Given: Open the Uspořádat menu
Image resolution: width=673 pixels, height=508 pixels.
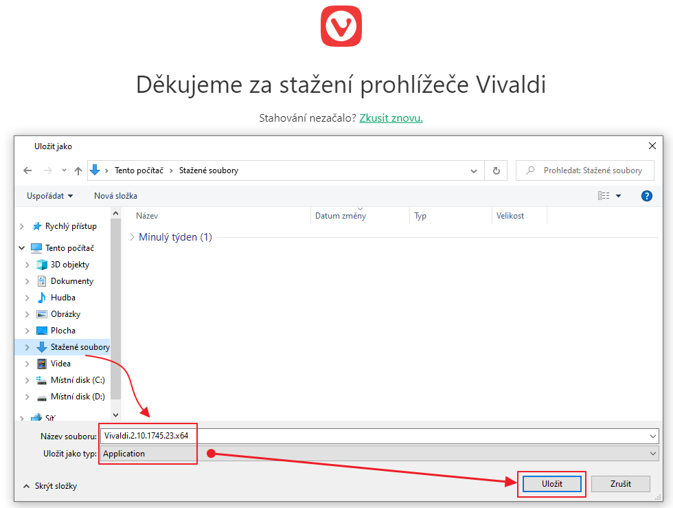Looking at the screenshot, I should pos(49,196).
